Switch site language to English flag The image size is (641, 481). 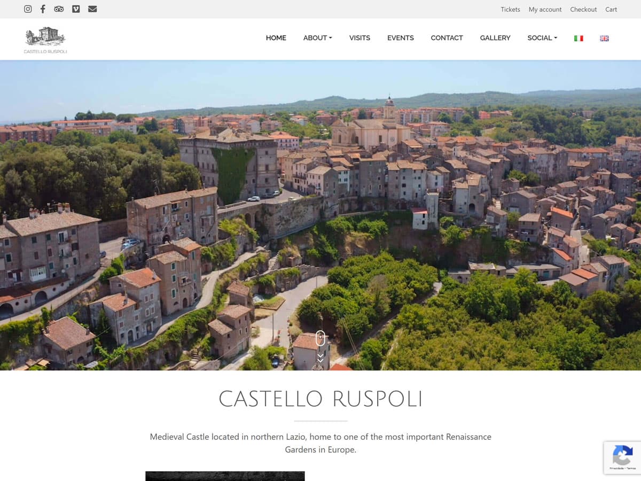pos(604,38)
